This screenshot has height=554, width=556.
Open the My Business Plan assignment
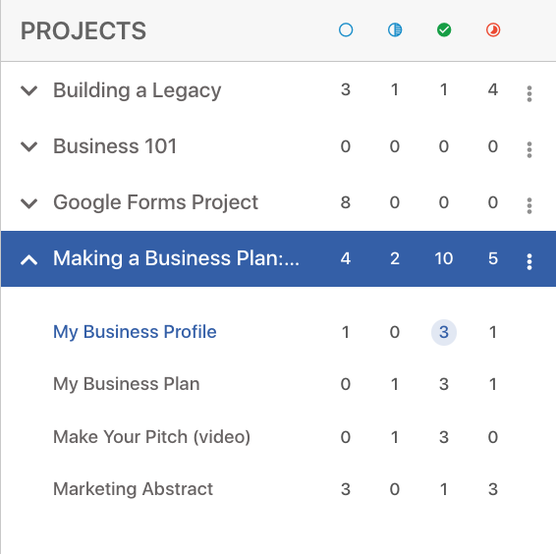[127, 384]
